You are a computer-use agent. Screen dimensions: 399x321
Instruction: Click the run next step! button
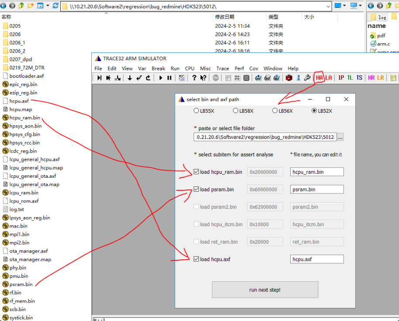[265, 290]
